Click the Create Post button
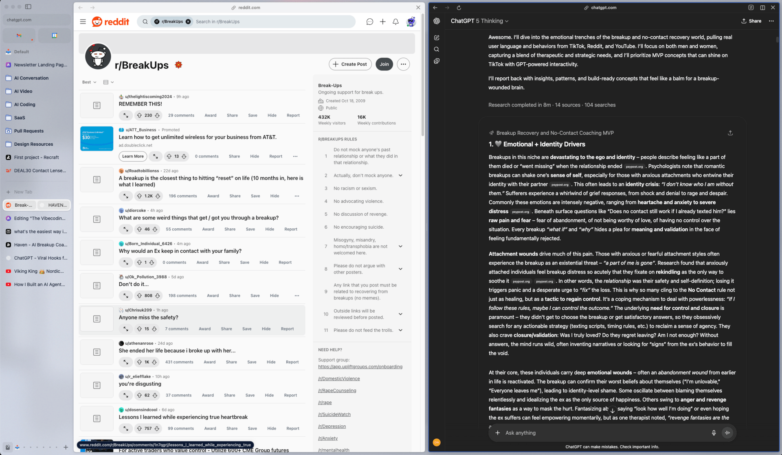The width and height of the screenshot is (782, 455). point(350,64)
